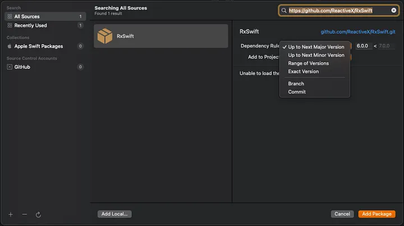The width and height of the screenshot is (404, 226).
Task: Clear the package URL search field
Action: (394, 10)
